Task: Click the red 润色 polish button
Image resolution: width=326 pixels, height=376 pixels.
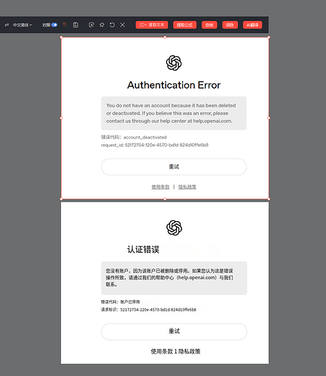Action: (x=230, y=25)
